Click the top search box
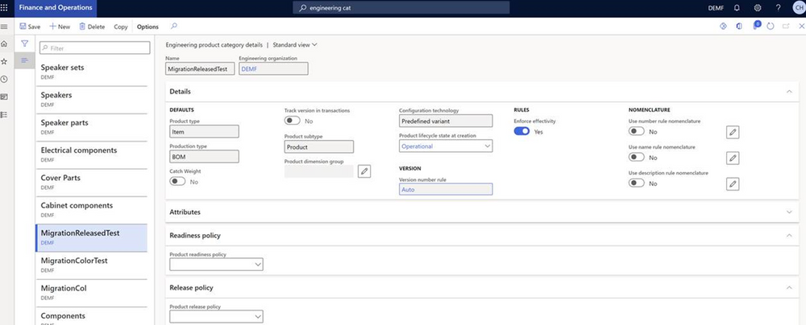Viewport: 806px width, 325px height. click(x=401, y=8)
